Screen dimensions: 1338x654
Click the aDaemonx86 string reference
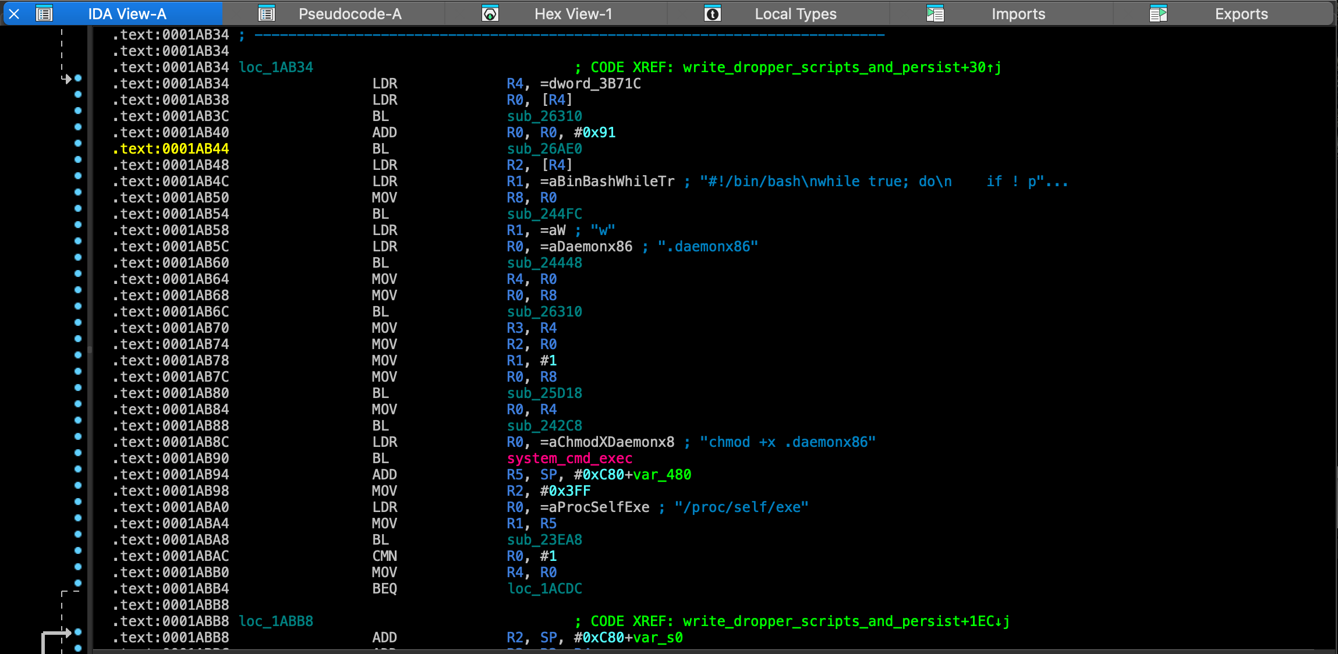point(590,247)
